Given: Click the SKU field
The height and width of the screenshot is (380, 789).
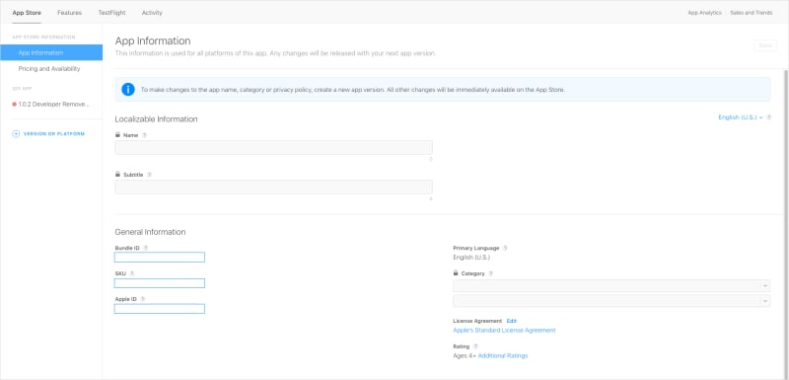Looking at the screenshot, I should (160, 283).
